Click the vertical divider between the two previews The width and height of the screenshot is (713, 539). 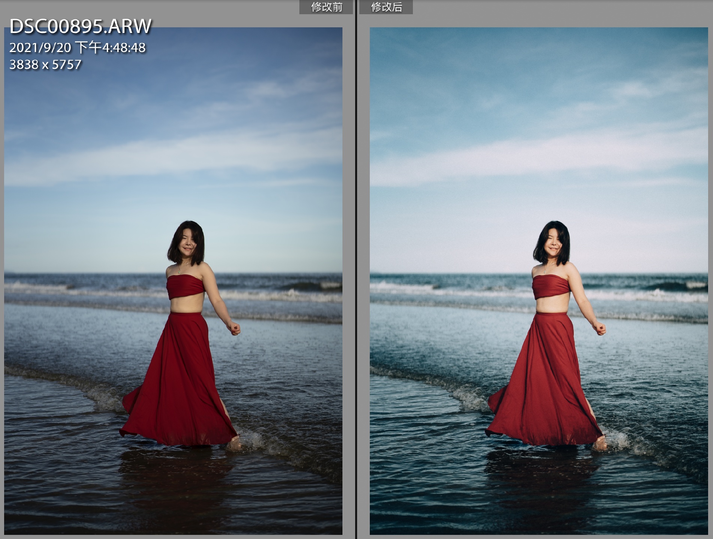tap(356, 269)
